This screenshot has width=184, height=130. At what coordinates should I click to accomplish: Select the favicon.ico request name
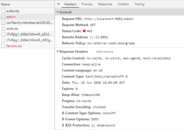pyautogui.click(x=14, y=46)
